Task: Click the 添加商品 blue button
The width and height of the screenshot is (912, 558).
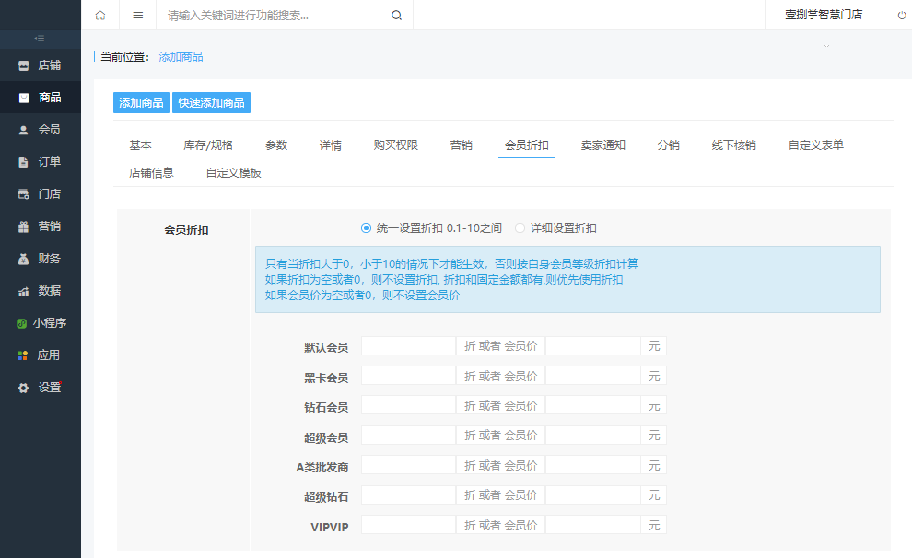Action: pos(141,103)
